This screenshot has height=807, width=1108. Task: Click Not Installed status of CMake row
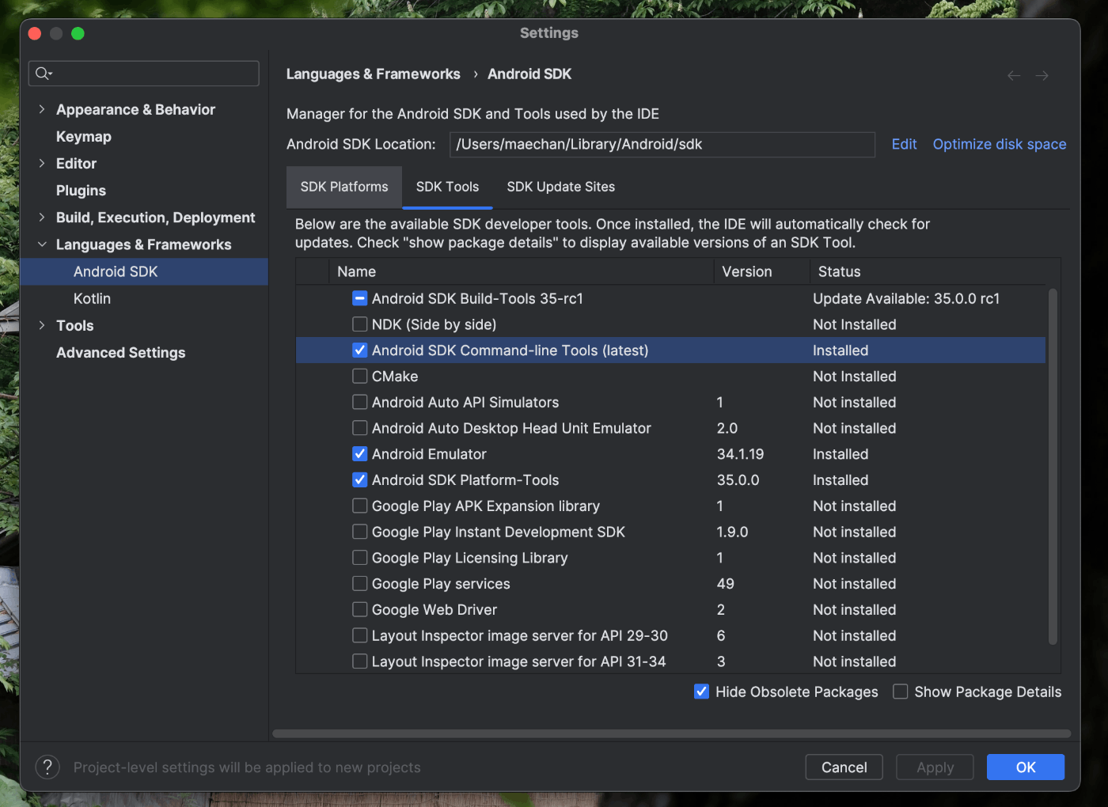(854, 377)
